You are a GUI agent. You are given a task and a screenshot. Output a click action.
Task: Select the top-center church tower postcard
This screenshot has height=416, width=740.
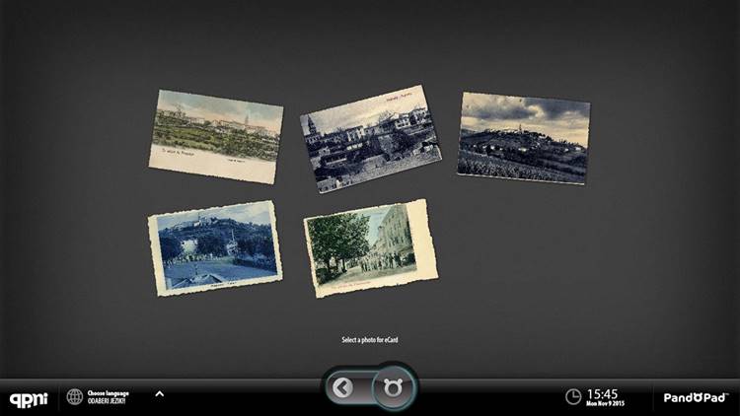pyautogui.click(x=370, y=136)
